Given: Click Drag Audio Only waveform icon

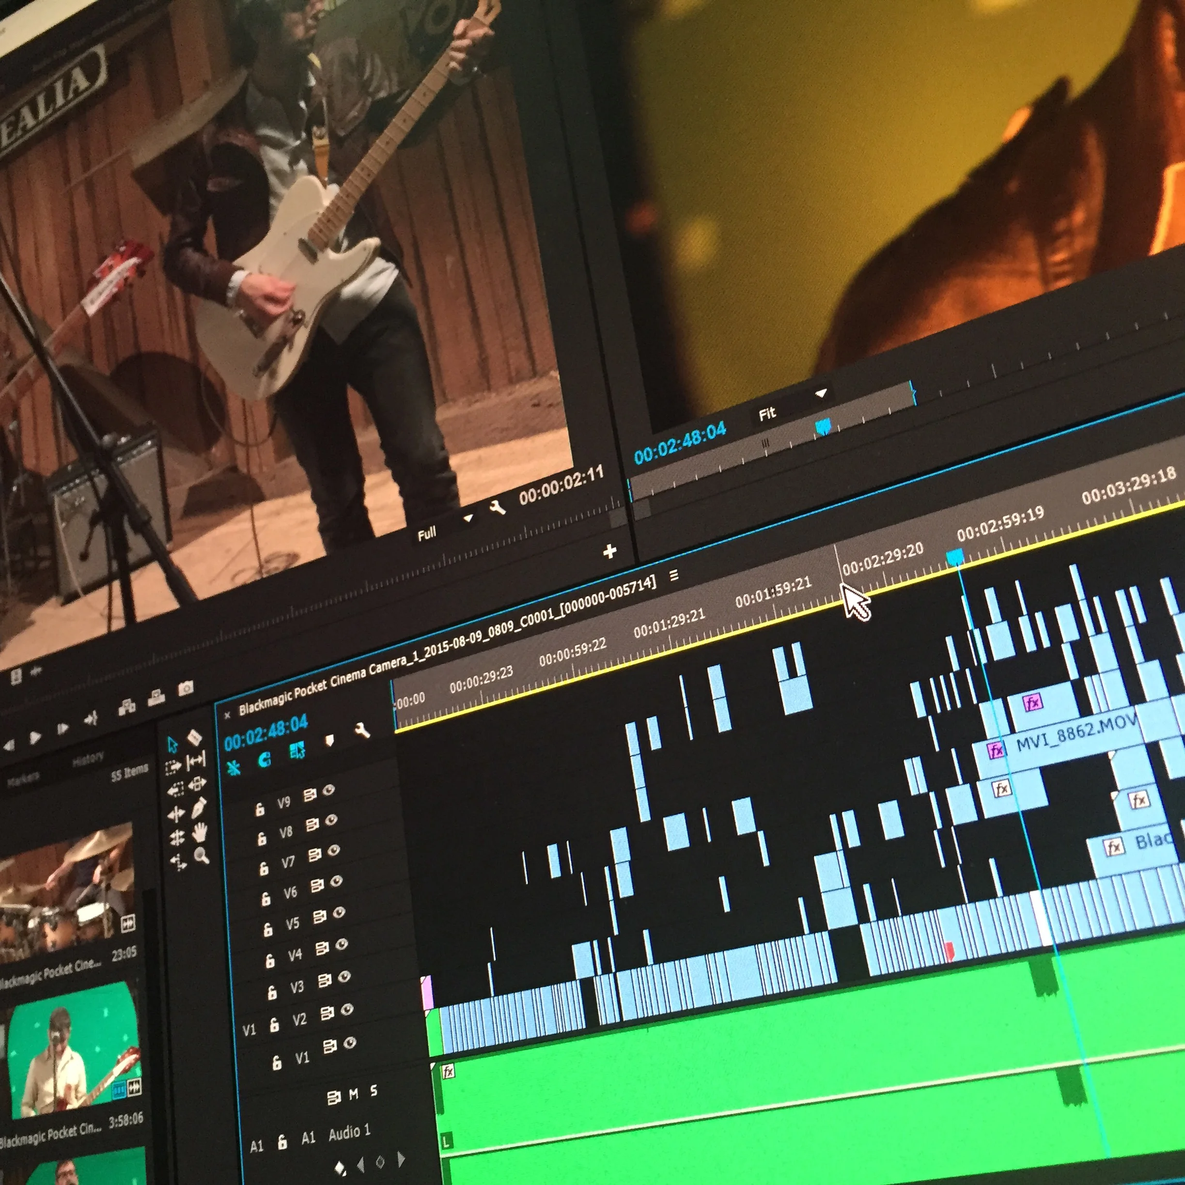Looking at the screenshot, I should pyautogui.click(x=36, y=671).
